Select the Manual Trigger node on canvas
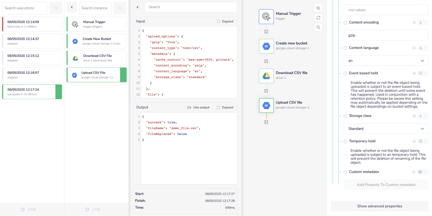The width and height of the screenshot is (432, 216). click(266, 16)
